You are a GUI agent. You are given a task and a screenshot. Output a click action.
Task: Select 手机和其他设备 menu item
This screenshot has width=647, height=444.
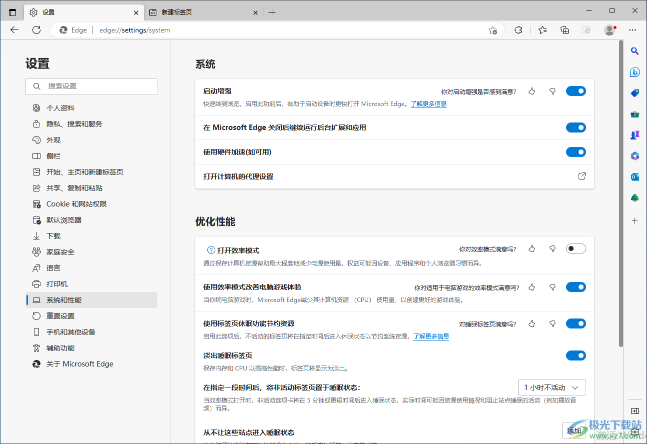pos(91,332)
